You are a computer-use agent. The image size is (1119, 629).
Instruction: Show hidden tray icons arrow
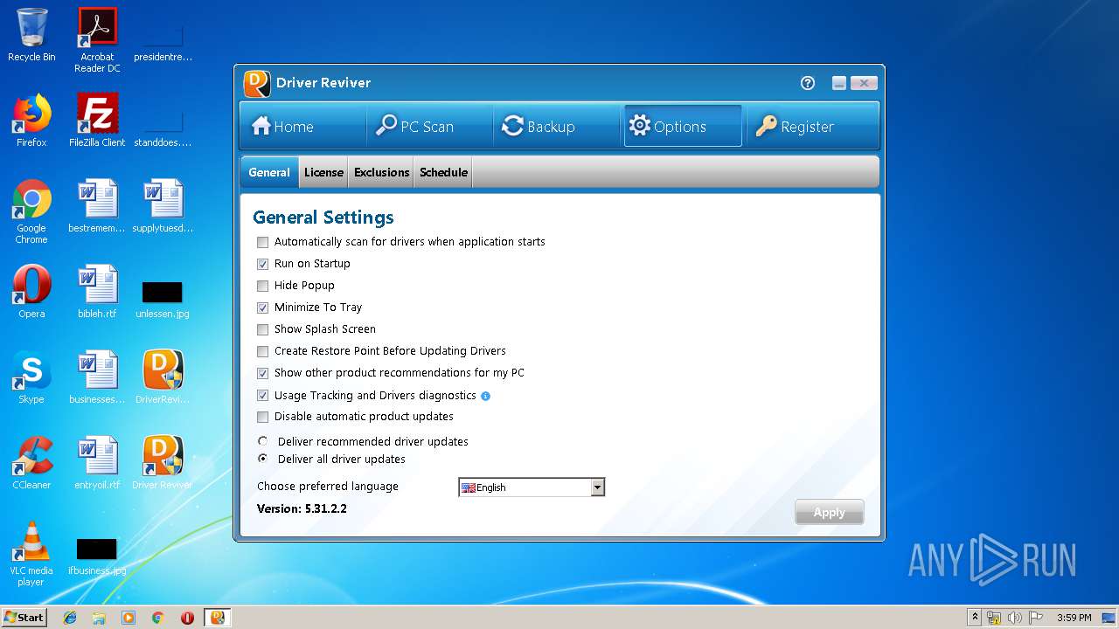tap(975, 618)
